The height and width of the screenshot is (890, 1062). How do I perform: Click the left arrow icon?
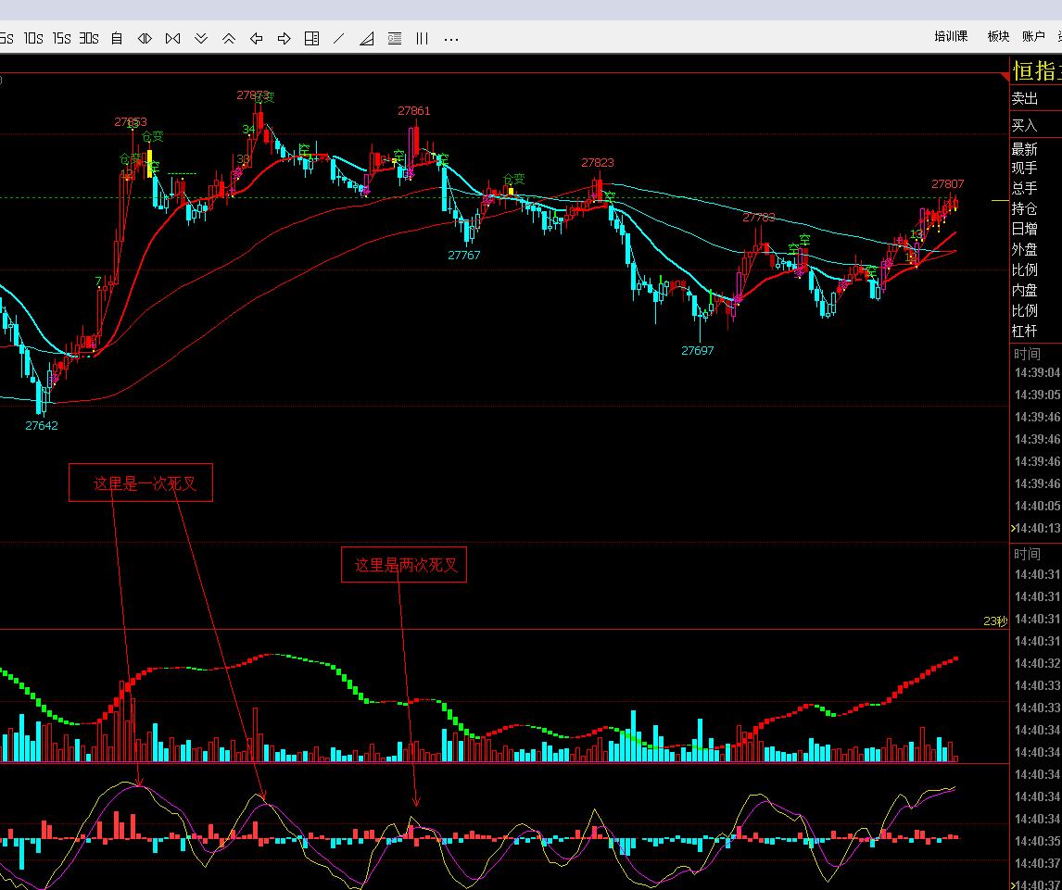(257, 38)
